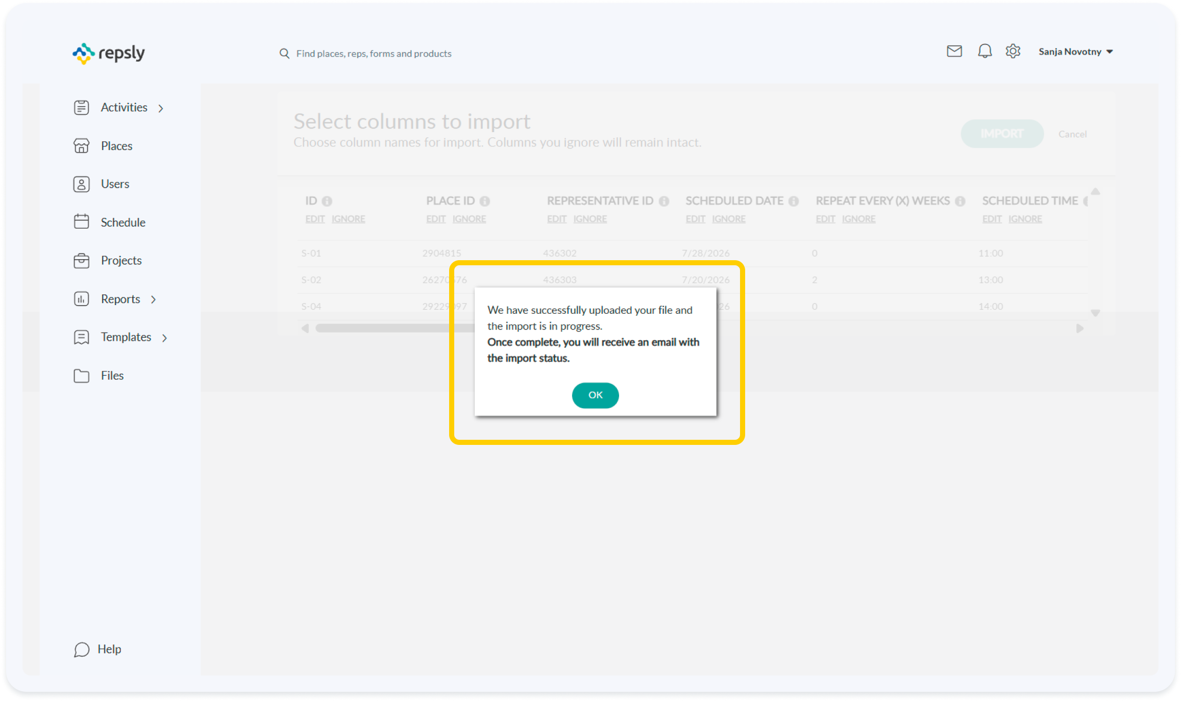Confirm the upload dialog with OK
Image resolution: width=1181 pixels, height=701 pixels.
point(595,395)
